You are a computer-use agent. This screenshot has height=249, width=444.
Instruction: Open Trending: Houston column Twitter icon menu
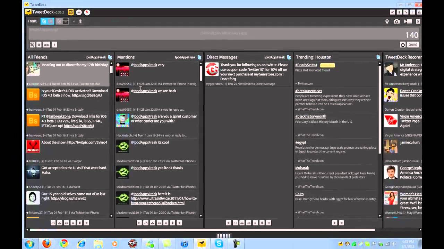point(378,57)
